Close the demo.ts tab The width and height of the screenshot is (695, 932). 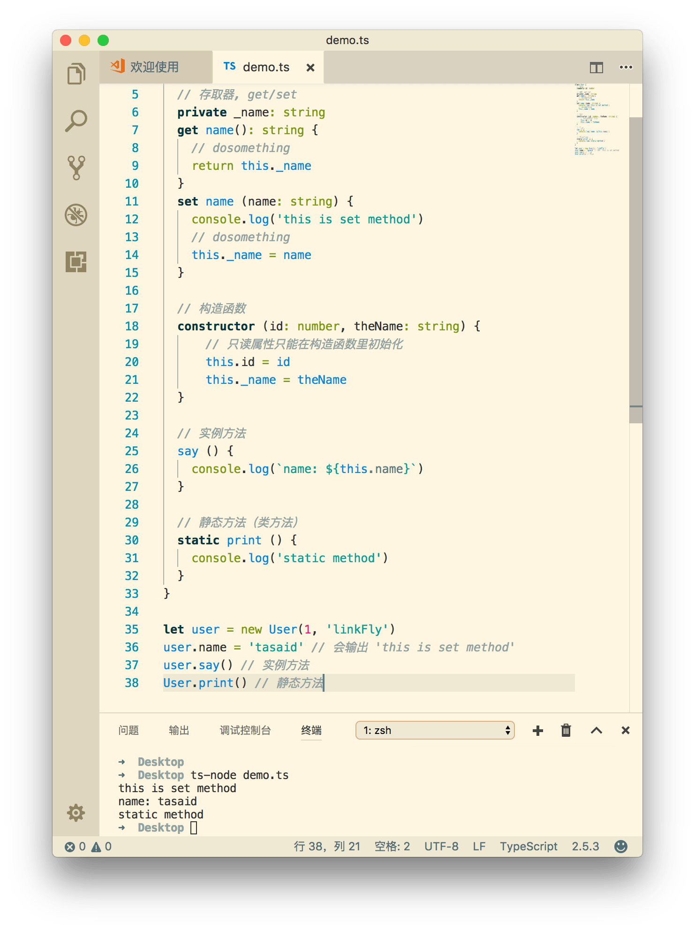point(310,68)
